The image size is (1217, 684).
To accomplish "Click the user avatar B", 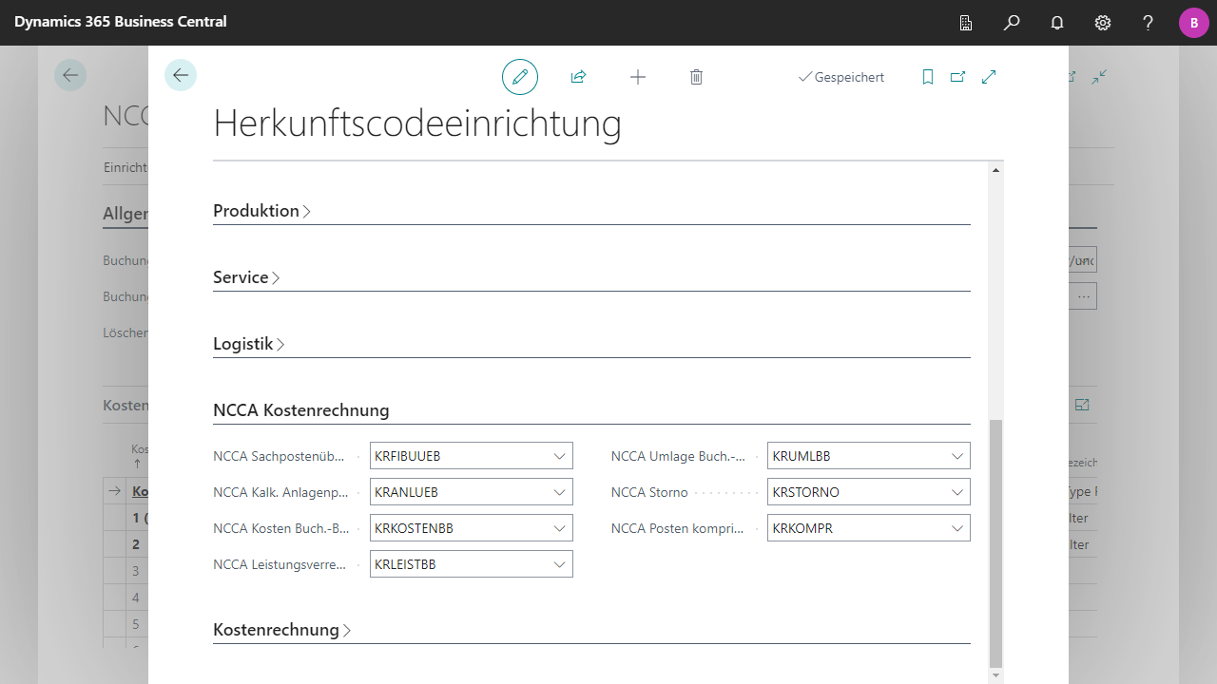I will 1194,23.
